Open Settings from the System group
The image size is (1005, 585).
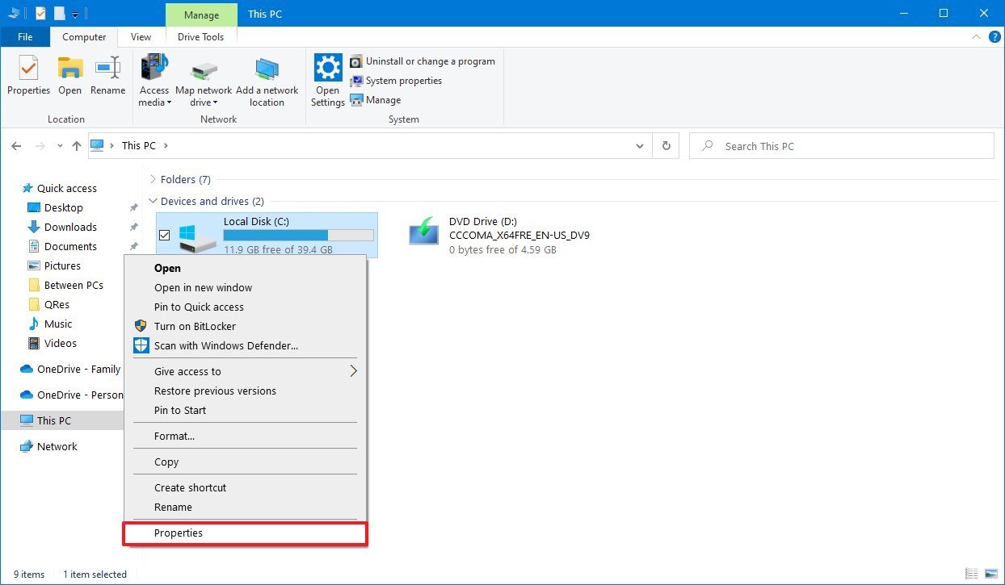pos(327,77)
